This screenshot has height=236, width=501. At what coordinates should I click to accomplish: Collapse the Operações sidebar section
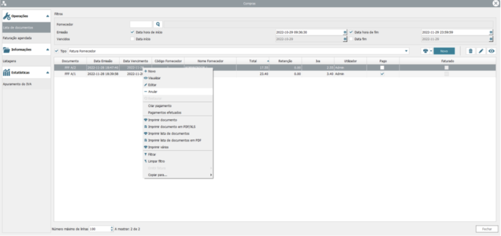(47, 15)
